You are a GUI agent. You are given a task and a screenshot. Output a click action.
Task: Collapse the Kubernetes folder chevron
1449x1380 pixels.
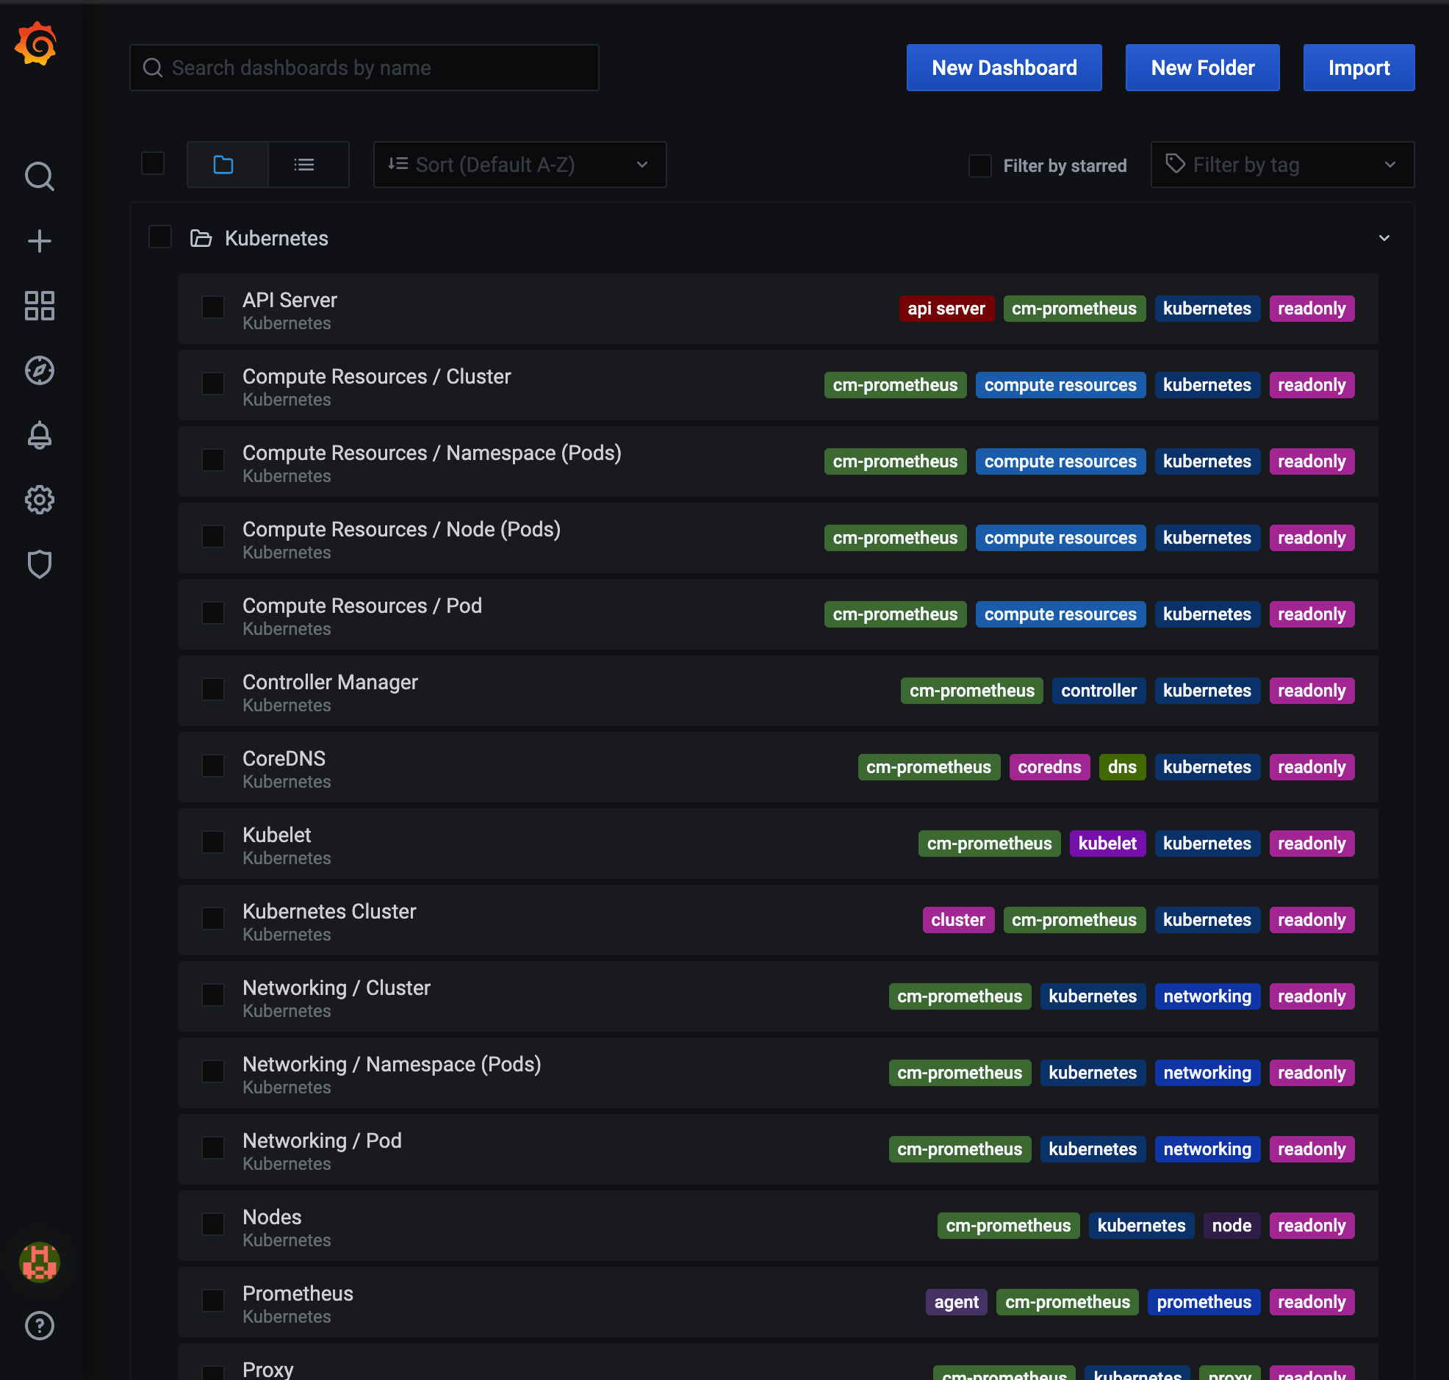tap(1384, 238)
